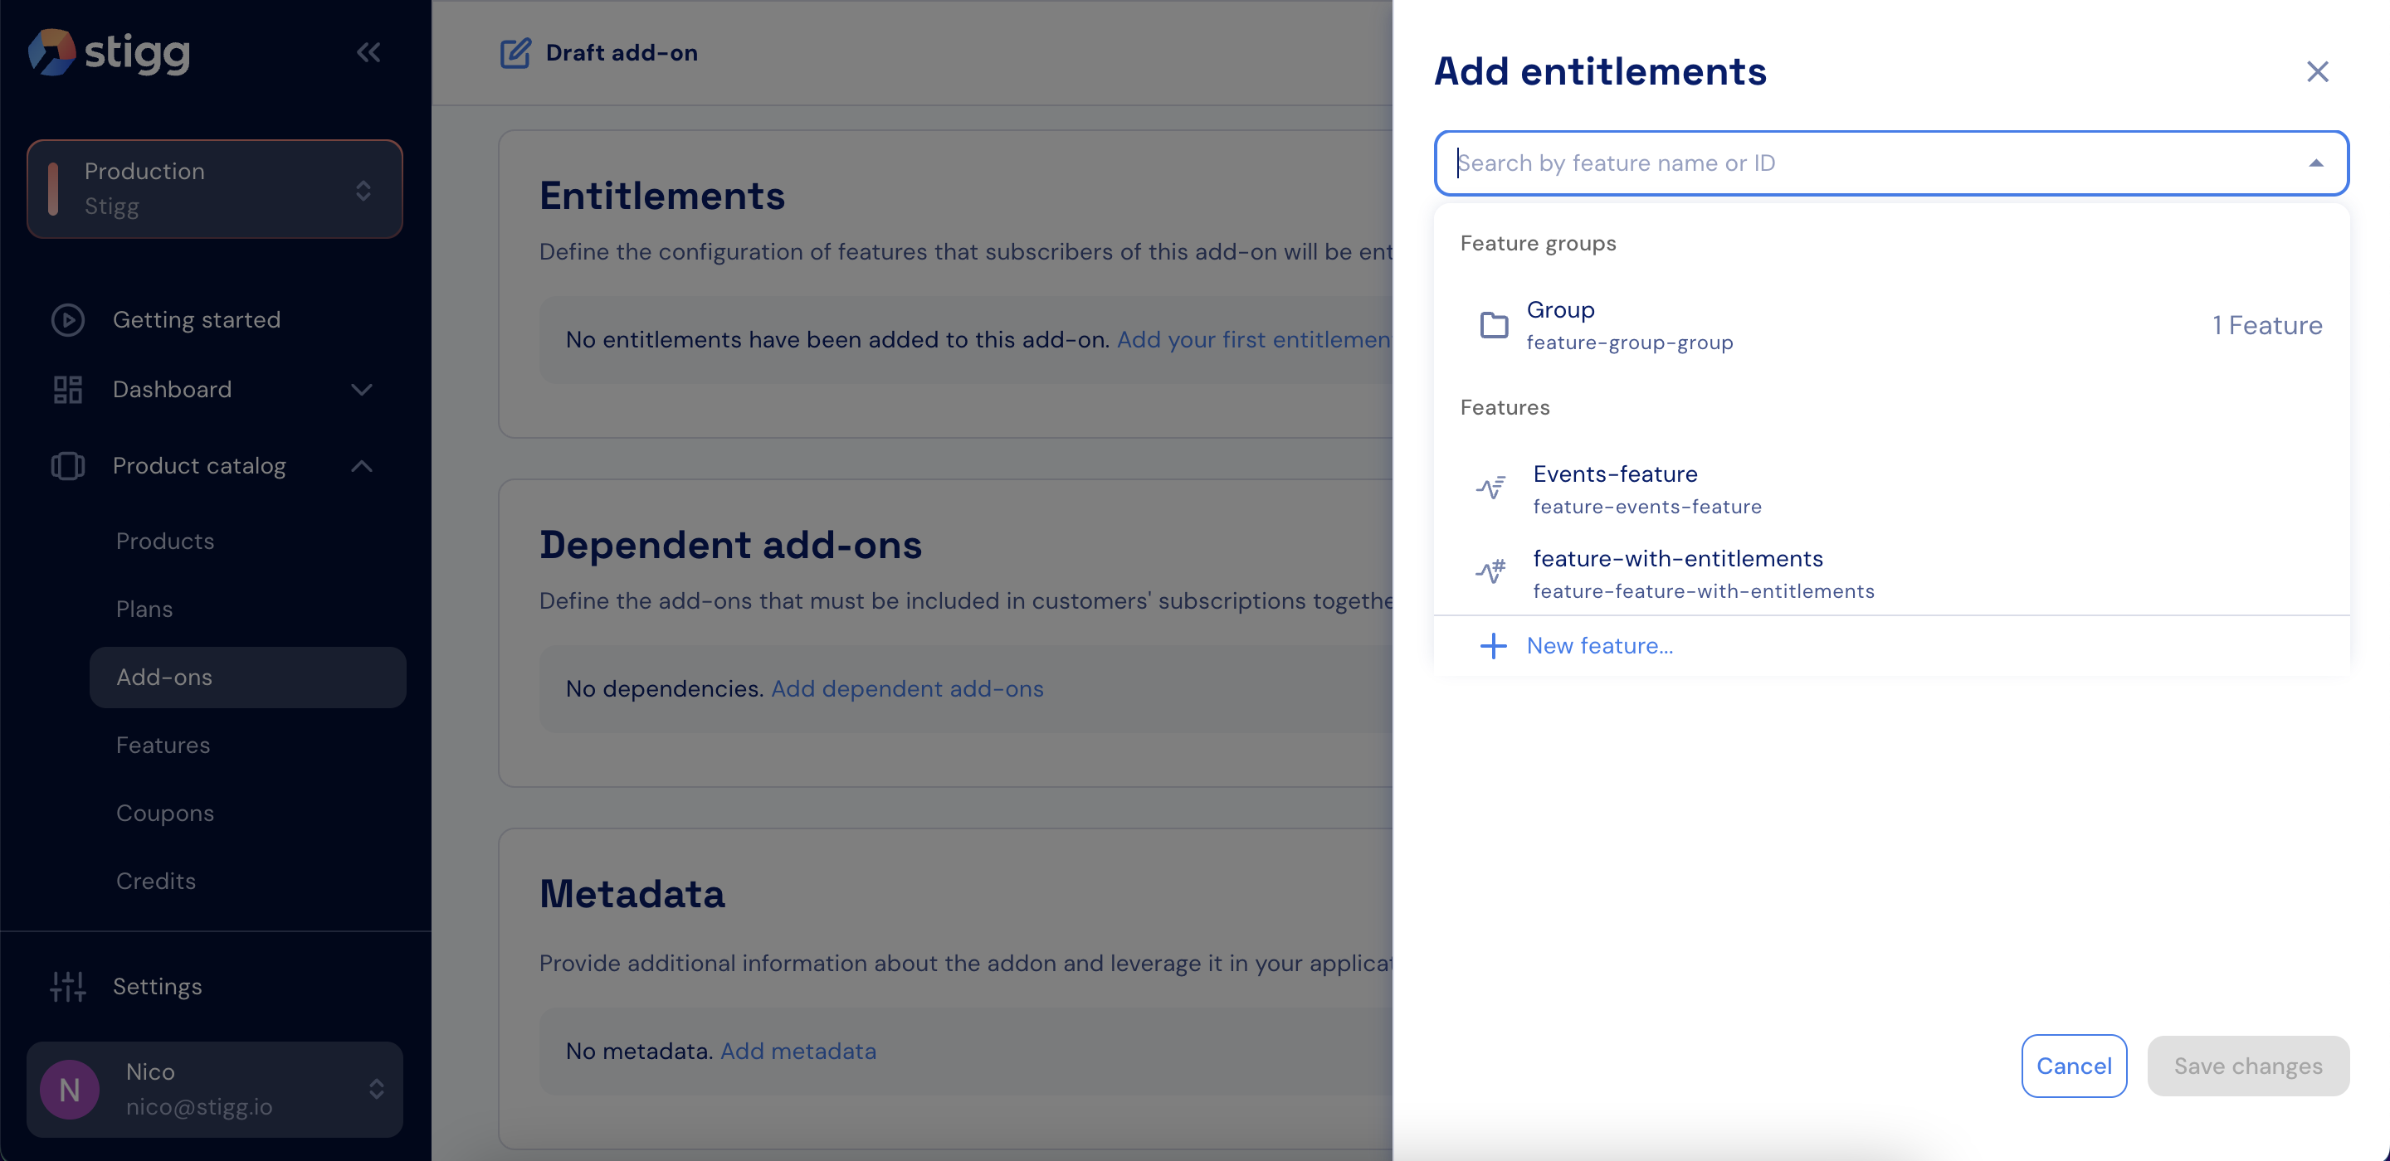Image resolution: width=2390 pixels, height=1161 pixels.
Task: Expand the Dashboard menu chevron
Action: pyautogui.click(x=362, y=390)
